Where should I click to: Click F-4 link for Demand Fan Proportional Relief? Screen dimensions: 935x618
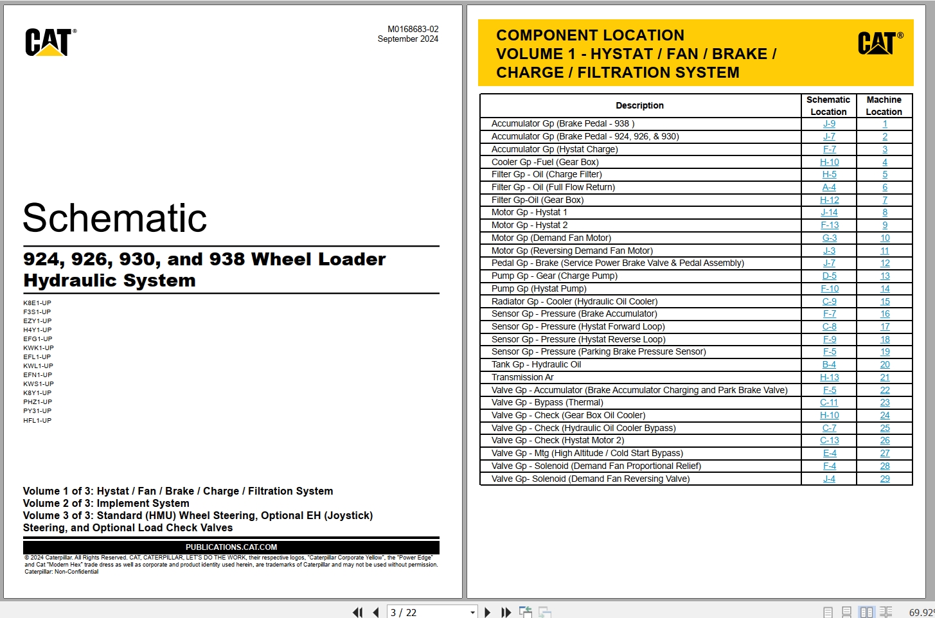(830, 466)
